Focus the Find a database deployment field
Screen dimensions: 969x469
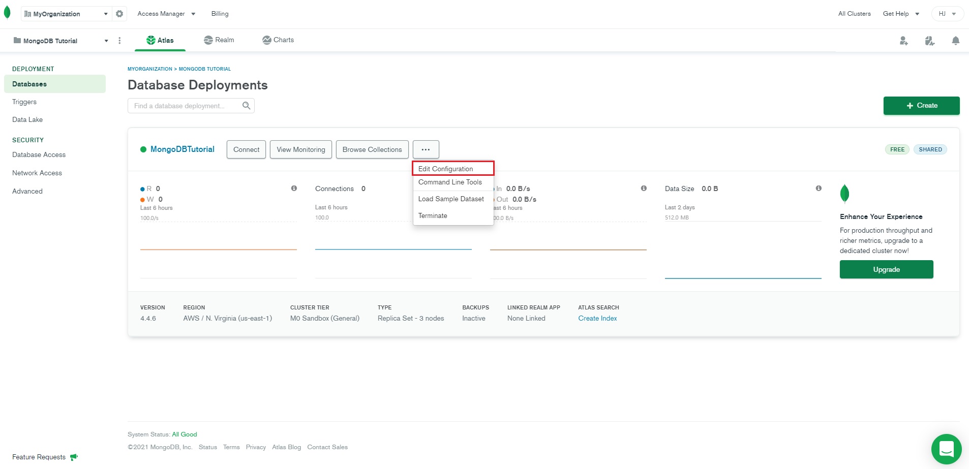(184, 106)
